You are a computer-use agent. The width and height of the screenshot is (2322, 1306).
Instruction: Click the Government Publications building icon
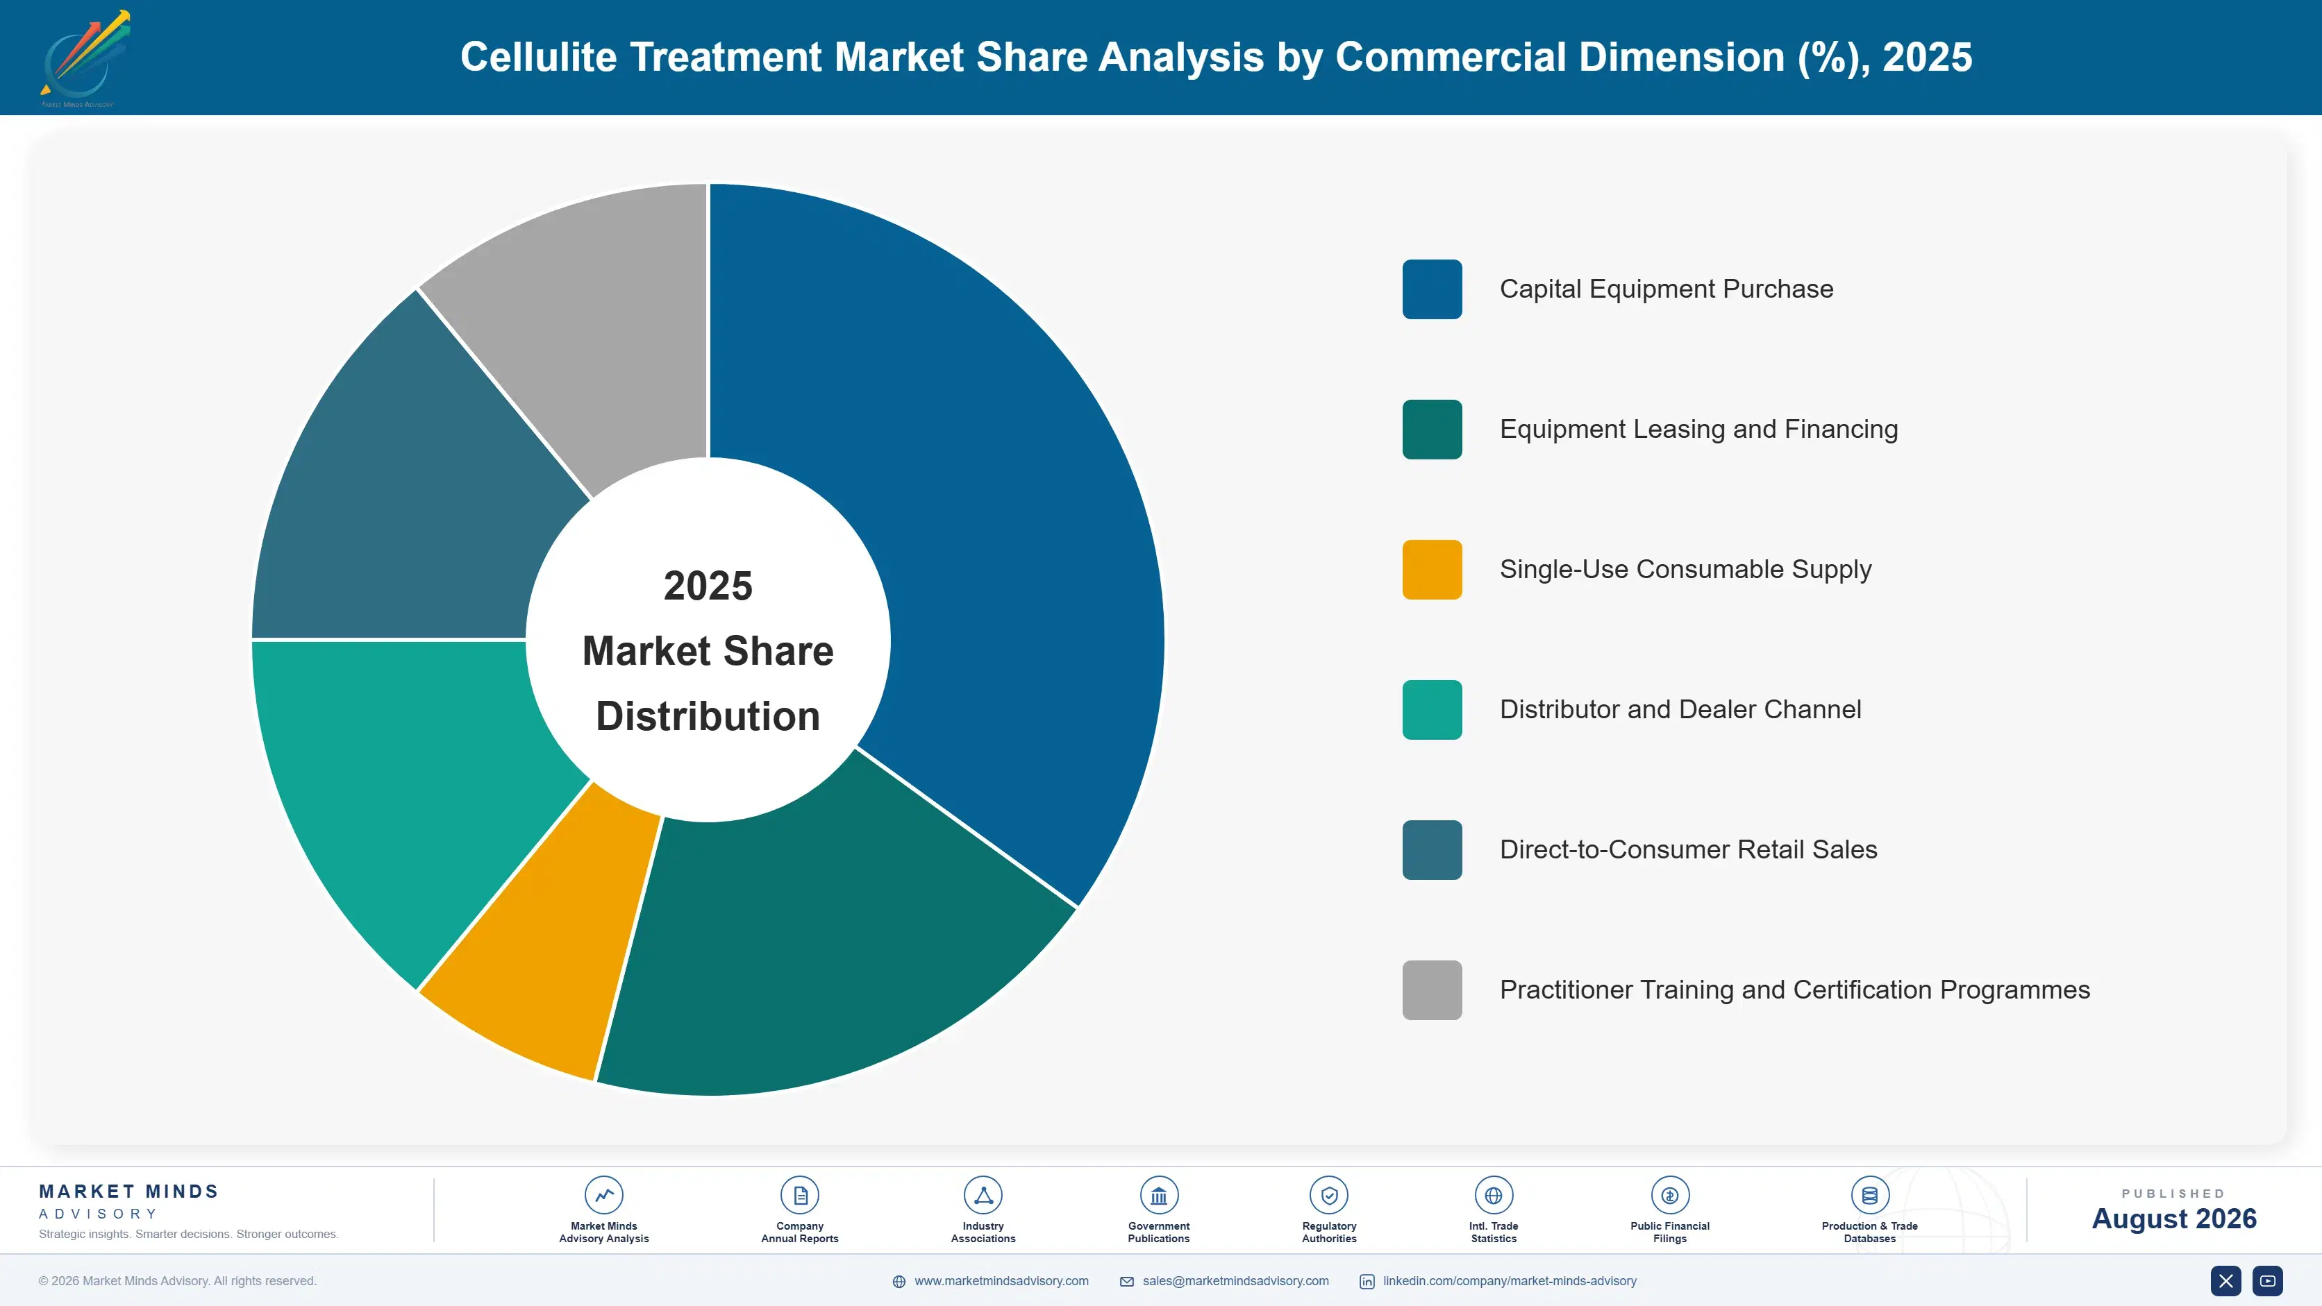coord(1158,1195)
